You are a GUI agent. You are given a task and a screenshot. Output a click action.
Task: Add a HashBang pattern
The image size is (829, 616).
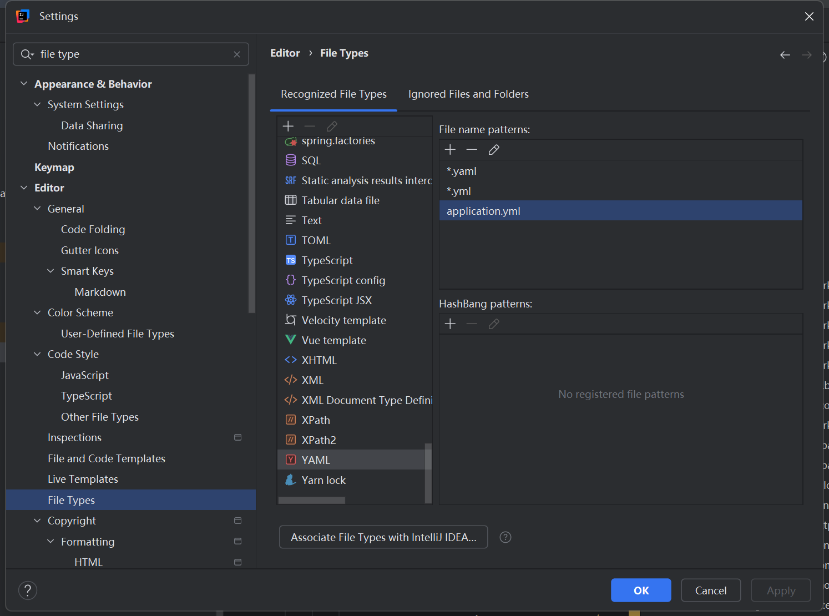(450, 324)
